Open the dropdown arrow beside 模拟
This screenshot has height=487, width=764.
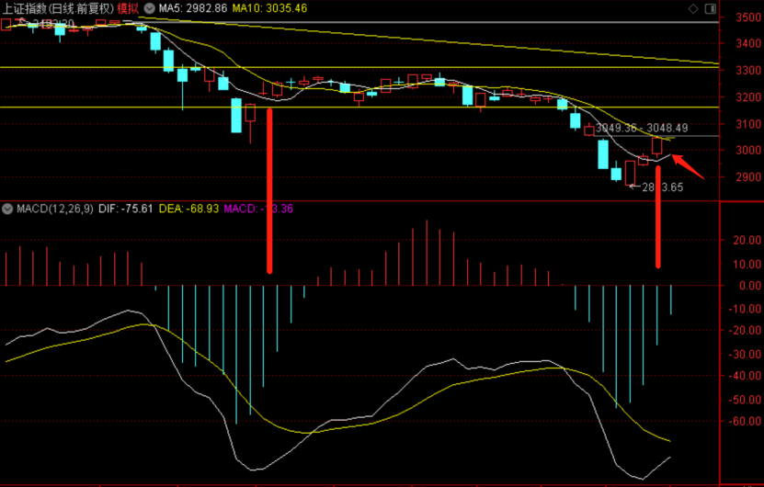click(x=150, y=8)
